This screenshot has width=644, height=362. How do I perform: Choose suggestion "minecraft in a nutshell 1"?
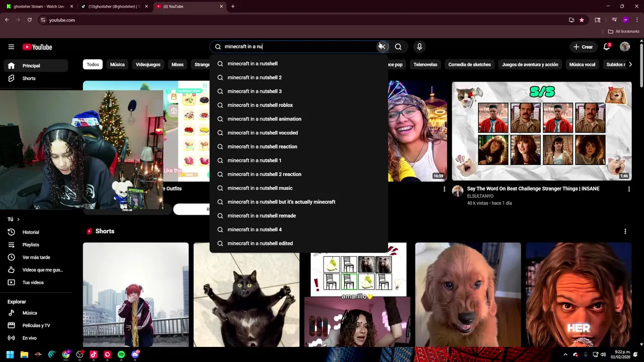click(299, 160)
